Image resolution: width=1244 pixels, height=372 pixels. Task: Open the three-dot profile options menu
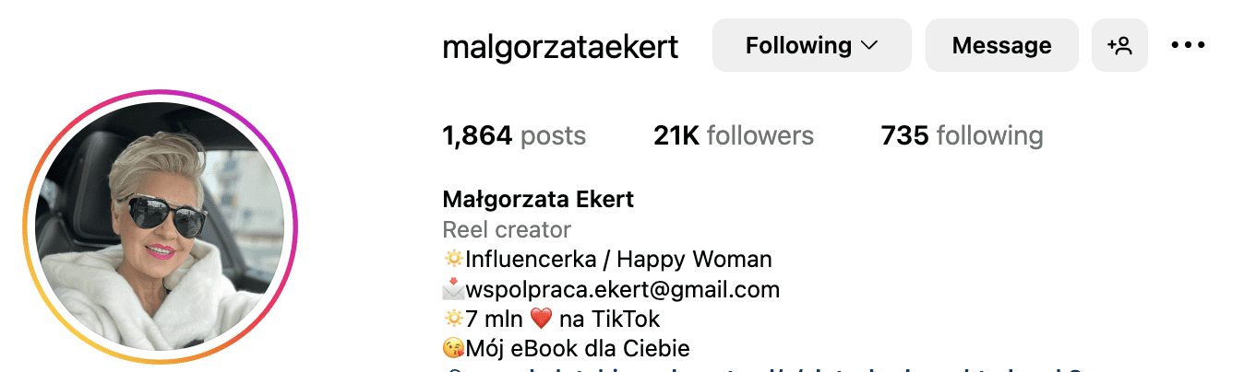1188,45
